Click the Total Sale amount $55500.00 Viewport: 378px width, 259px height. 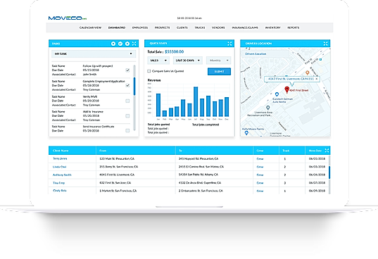(x=175, y=52)
